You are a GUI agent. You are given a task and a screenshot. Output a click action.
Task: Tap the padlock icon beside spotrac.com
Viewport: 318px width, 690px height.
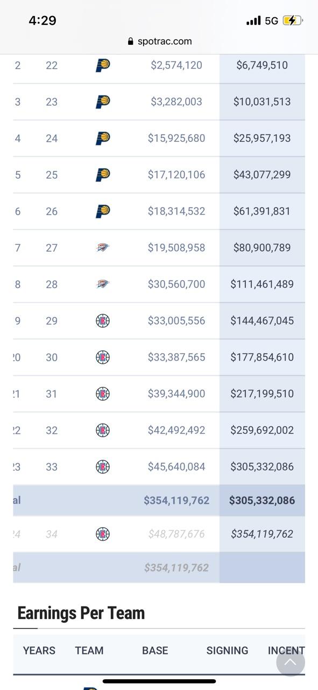point(131,42)
